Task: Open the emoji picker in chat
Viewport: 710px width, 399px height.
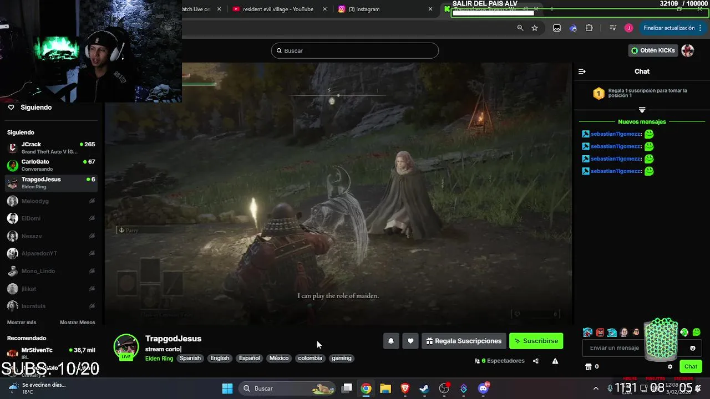Action: [692, 348]
